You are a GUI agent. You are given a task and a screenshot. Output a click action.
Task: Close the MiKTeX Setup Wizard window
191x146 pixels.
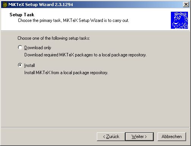point(186,5)
